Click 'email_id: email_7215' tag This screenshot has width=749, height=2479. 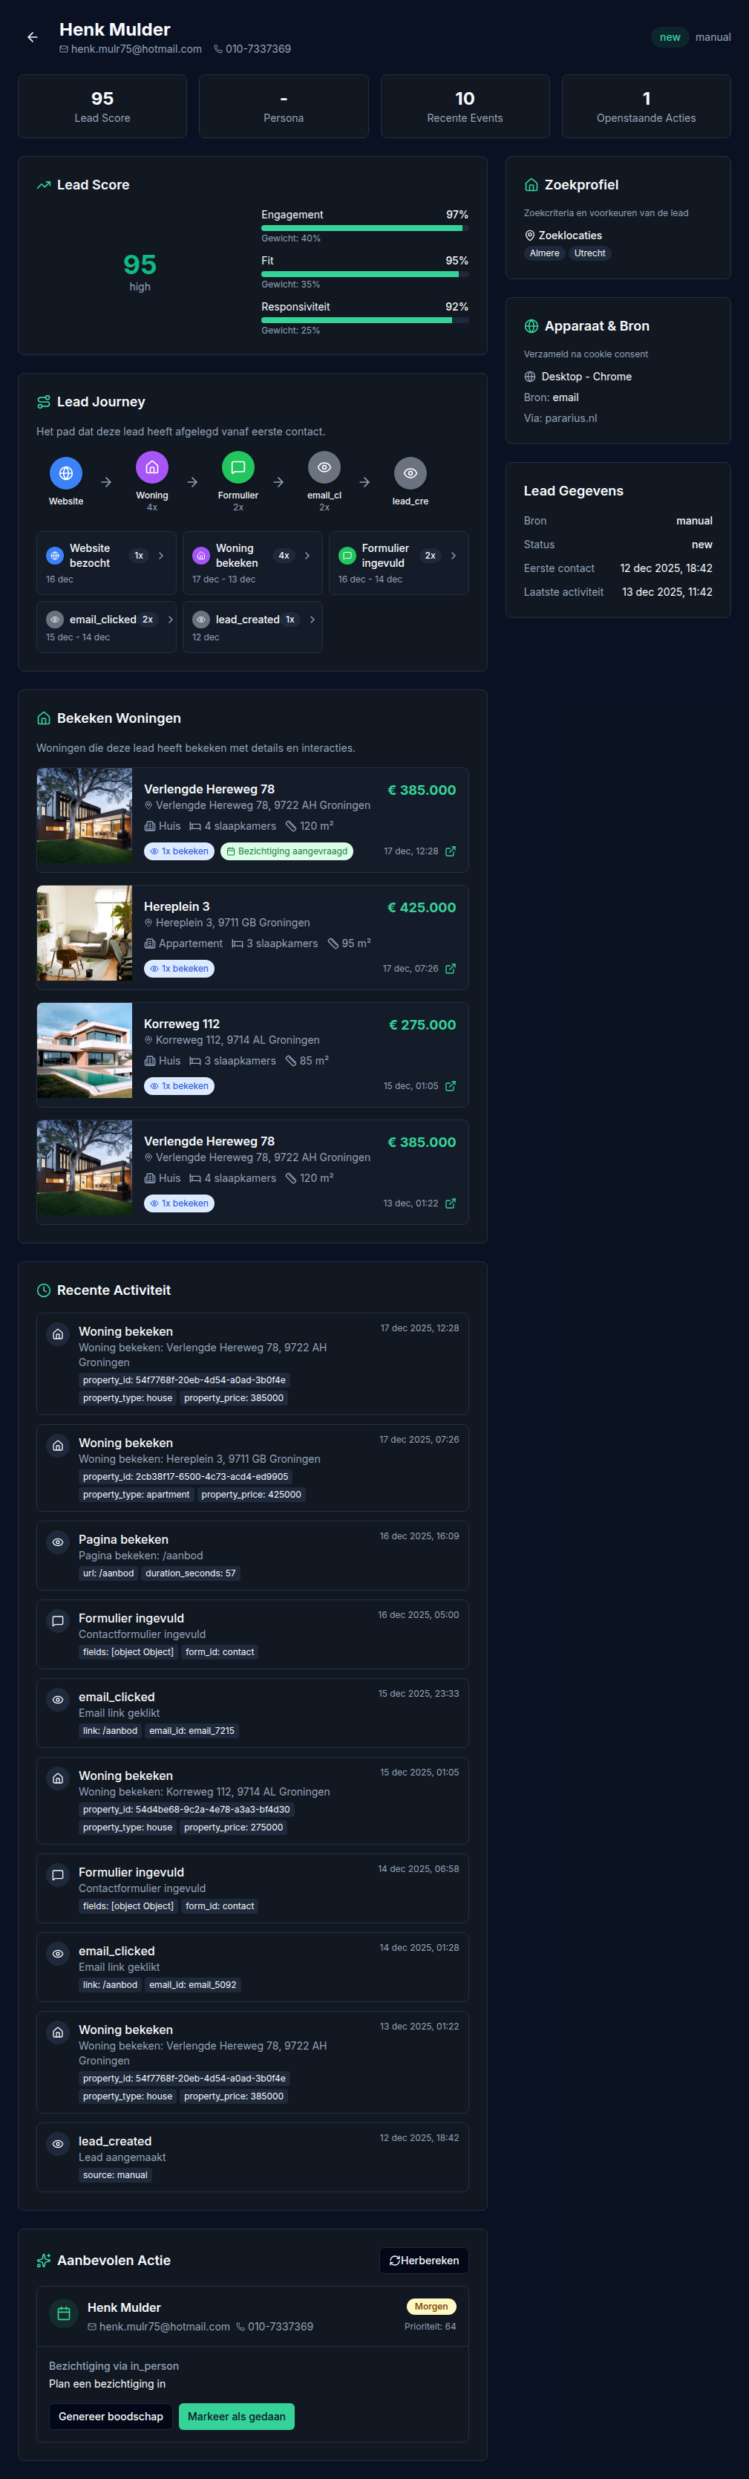(192, 1731)
